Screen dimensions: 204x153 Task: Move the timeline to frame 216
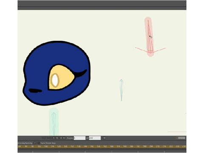pyautogui.click(x=164, y=146)
